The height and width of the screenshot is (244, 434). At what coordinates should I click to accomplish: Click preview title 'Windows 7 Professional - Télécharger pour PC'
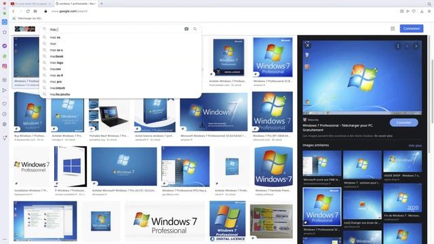coord(338,127)
